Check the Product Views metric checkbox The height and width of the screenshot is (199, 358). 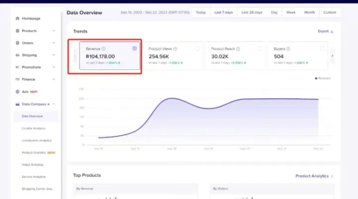pos(198,49)
